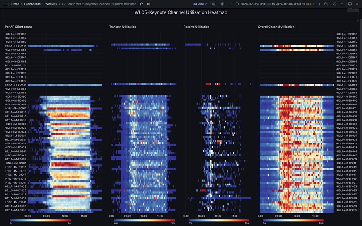362x226 pixels.
Task: Go to Home breadcrumb
Action: pos(15,4)
